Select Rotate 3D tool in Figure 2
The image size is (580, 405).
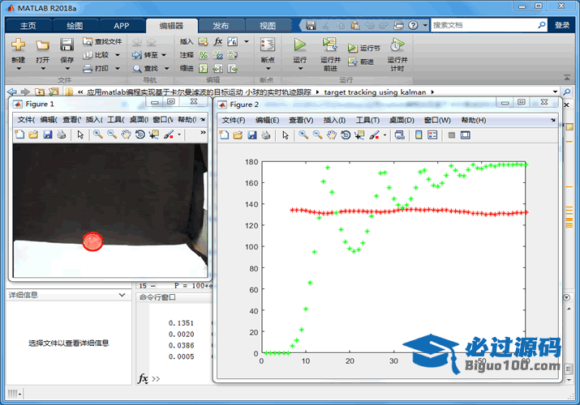pyautogui.click(x=346, y=135)
